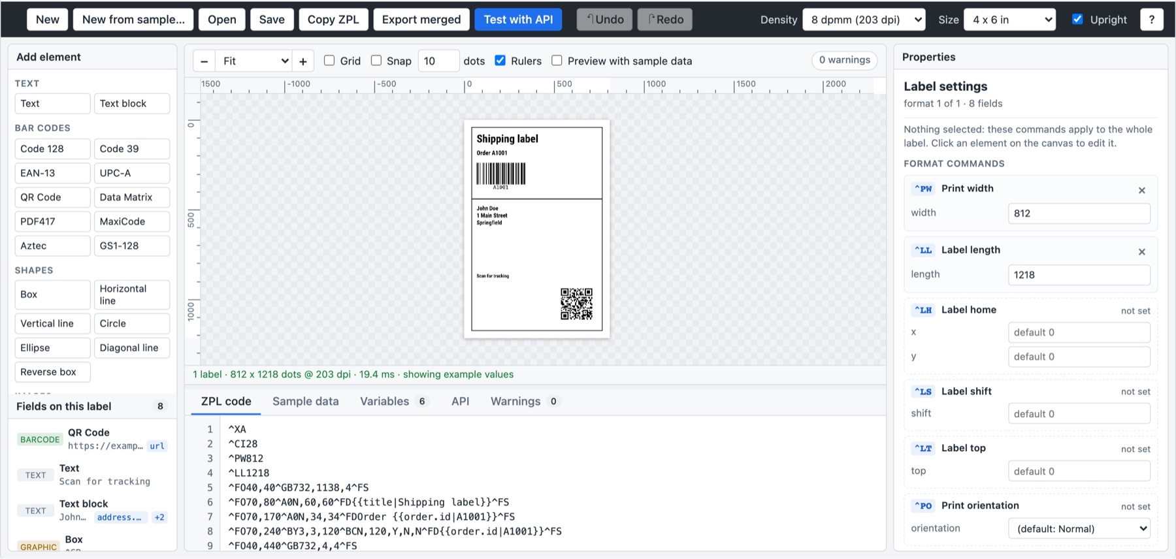Click the Print width value field
This screenshot has width=1176, height=559.
pyautogui.click(x=1079, y=214)
